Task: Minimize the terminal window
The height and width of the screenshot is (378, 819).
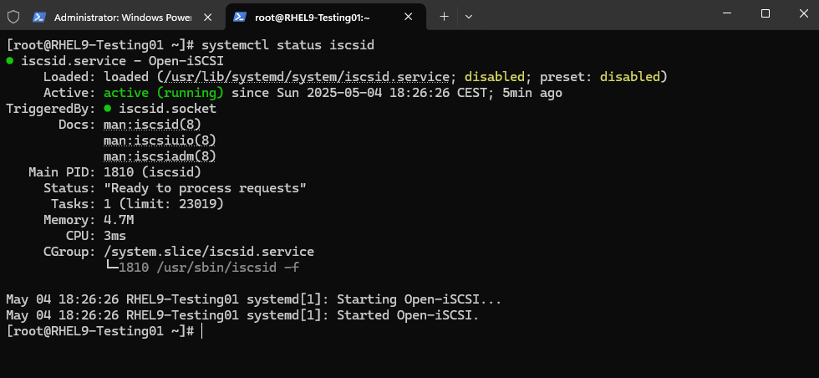Action: click(727, 13)
